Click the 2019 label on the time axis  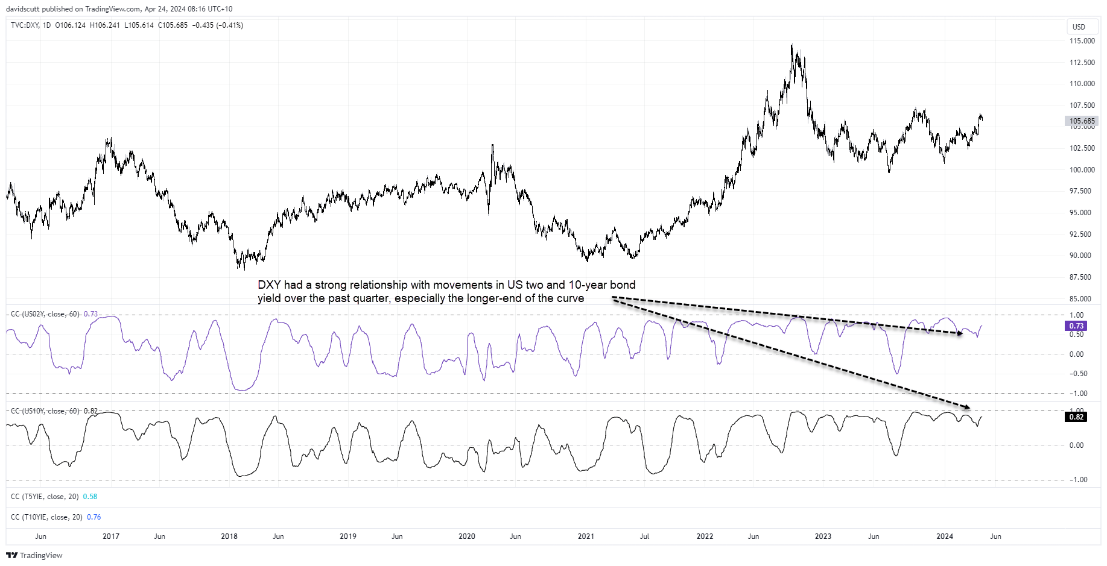(x=348, y=536)
